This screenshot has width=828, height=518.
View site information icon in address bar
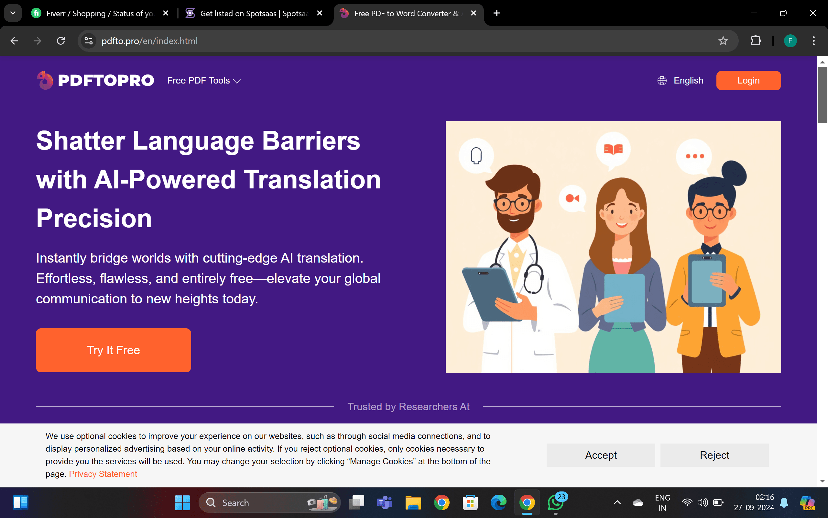[89, 41]
